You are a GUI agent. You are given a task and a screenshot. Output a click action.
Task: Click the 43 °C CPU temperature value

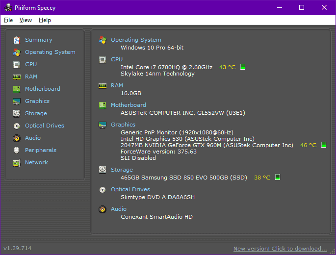click(227, 67)
